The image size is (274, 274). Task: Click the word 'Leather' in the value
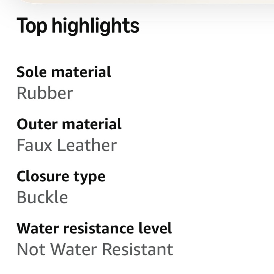[x=87, y=145]
